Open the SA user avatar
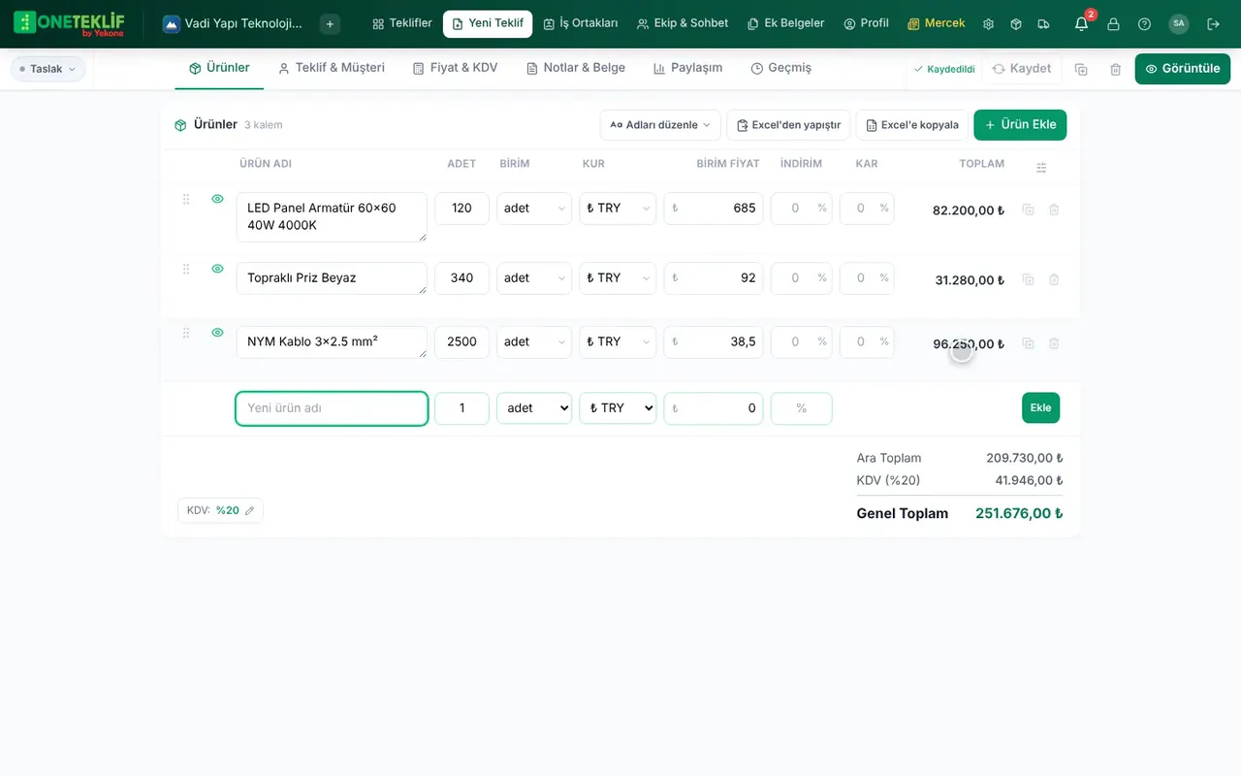 [1178, 23]
